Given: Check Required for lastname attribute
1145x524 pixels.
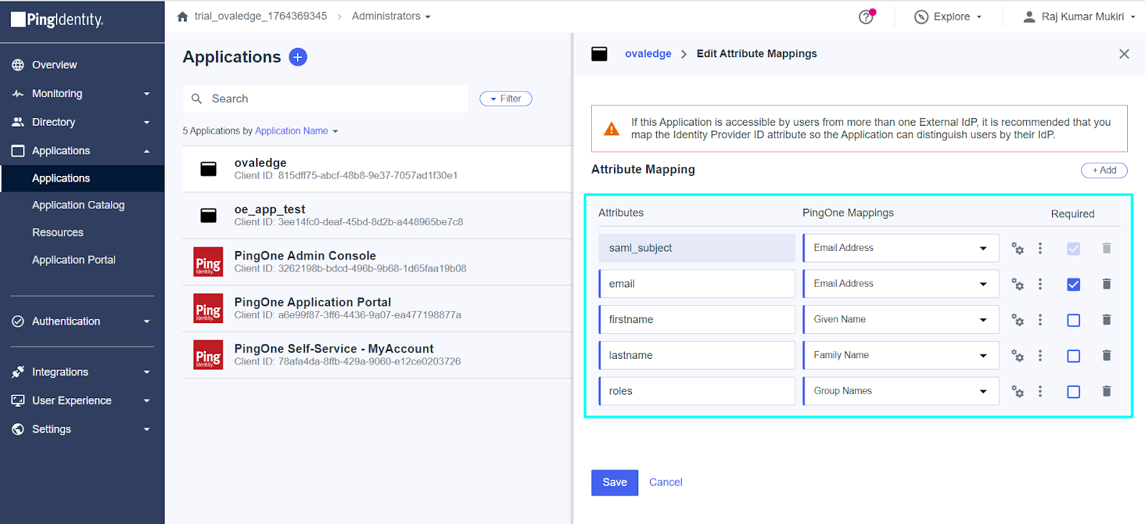Looking at the screenshot, I should 1073,356.
